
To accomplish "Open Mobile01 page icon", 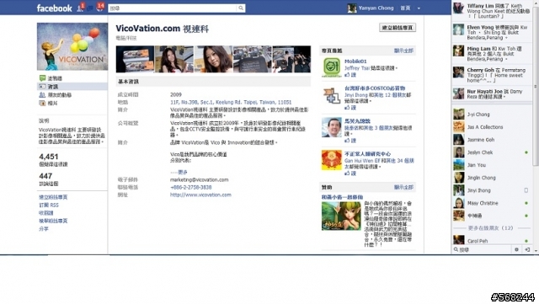I will pos(331,67).
